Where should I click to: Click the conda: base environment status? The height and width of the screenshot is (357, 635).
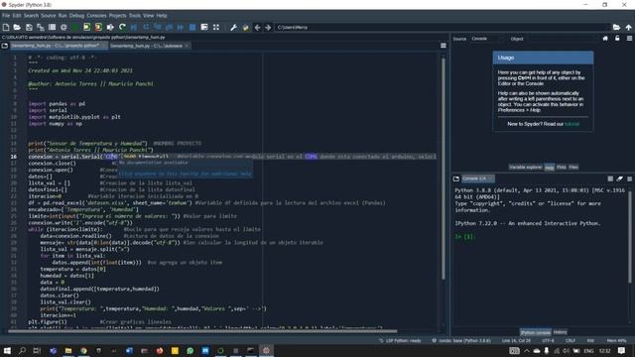pyautogui.click(x=461, y=341)
